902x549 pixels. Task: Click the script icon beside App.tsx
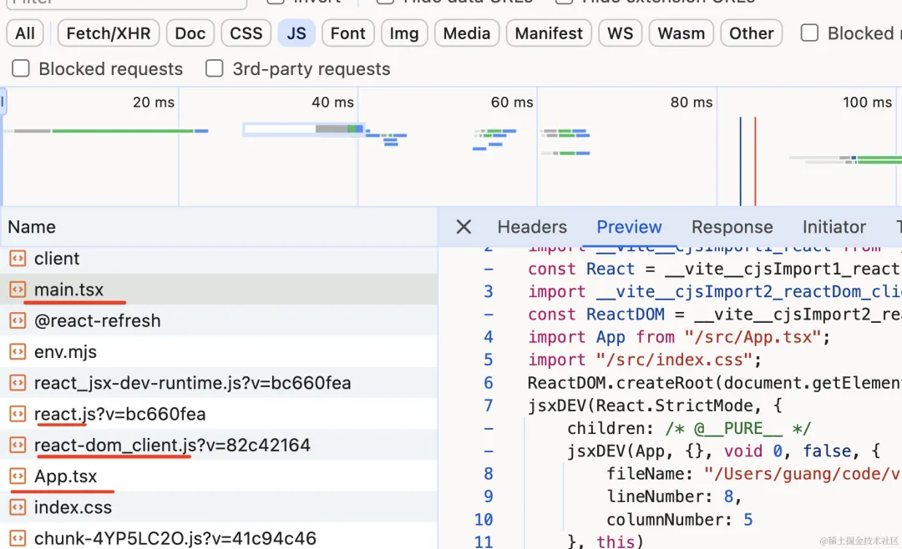pos(18,476)
